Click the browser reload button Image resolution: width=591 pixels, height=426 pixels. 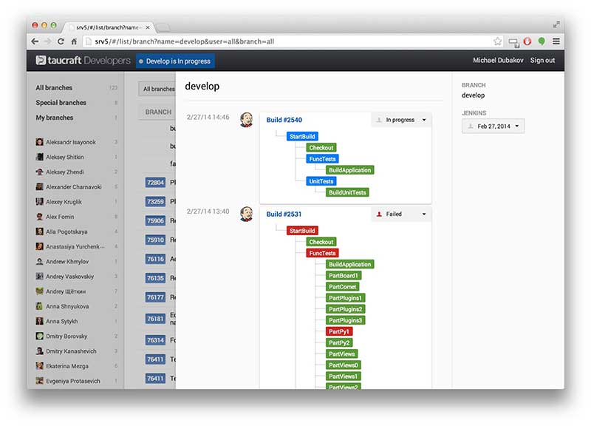[61, 42]
